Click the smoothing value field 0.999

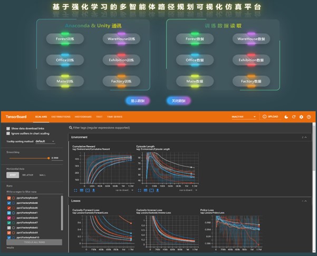coord(57,158)
